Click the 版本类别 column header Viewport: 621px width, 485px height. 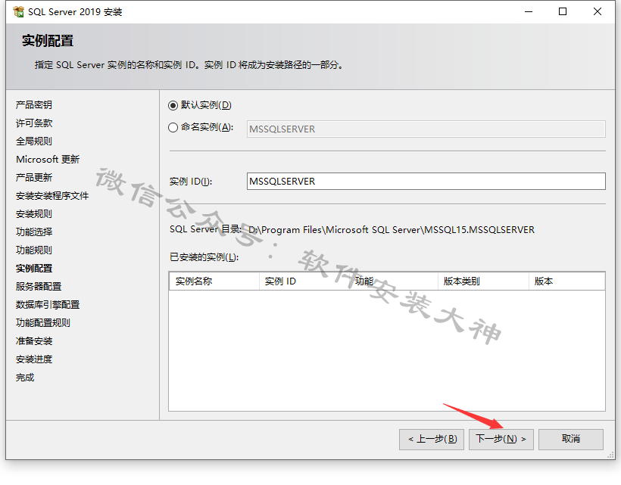pos(483,281)
